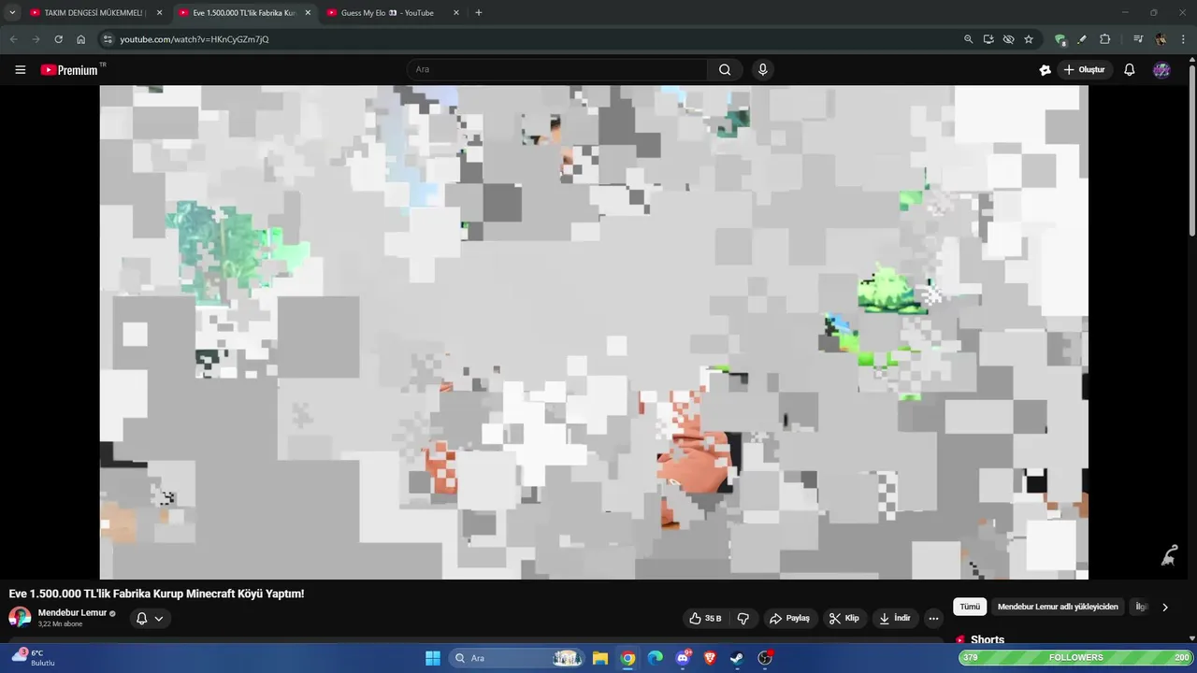Select Mendebur Lemur adlı yükleyiciden chip
The height and width of the screenshot is (673, 1197).
(1058, 607)
